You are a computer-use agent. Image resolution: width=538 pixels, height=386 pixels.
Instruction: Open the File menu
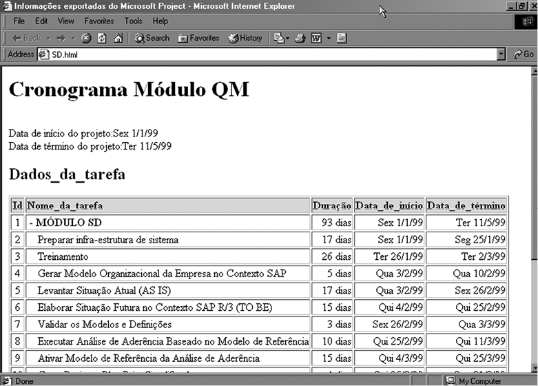point(19,21)
